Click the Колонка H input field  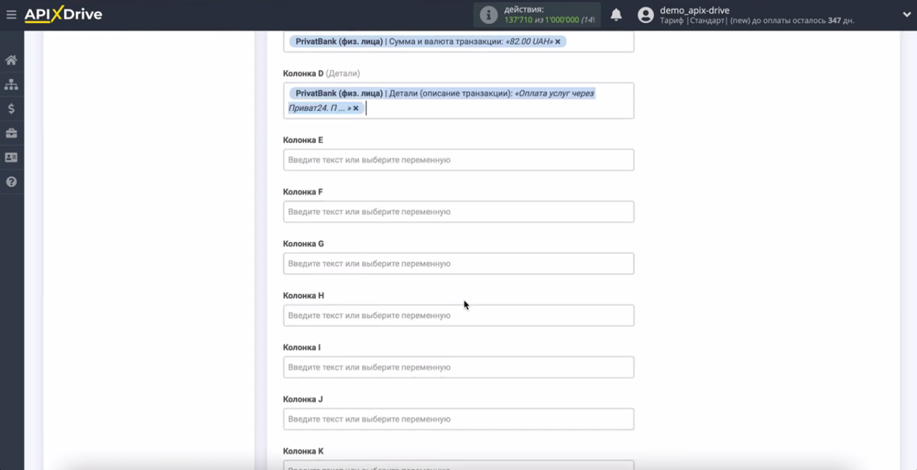458,315
